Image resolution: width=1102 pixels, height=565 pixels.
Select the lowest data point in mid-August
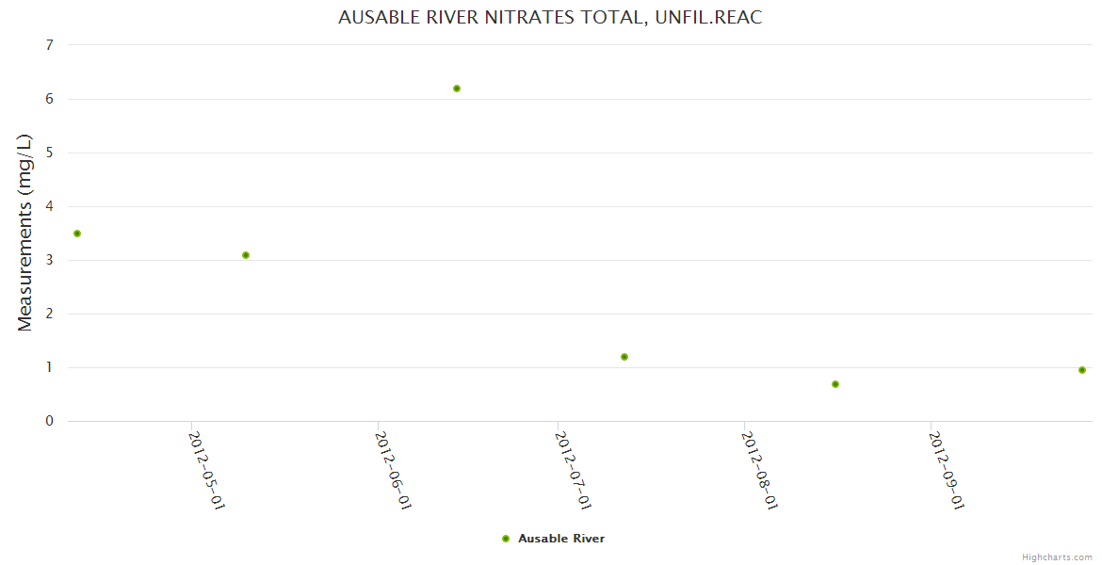(x=835, y=384)
